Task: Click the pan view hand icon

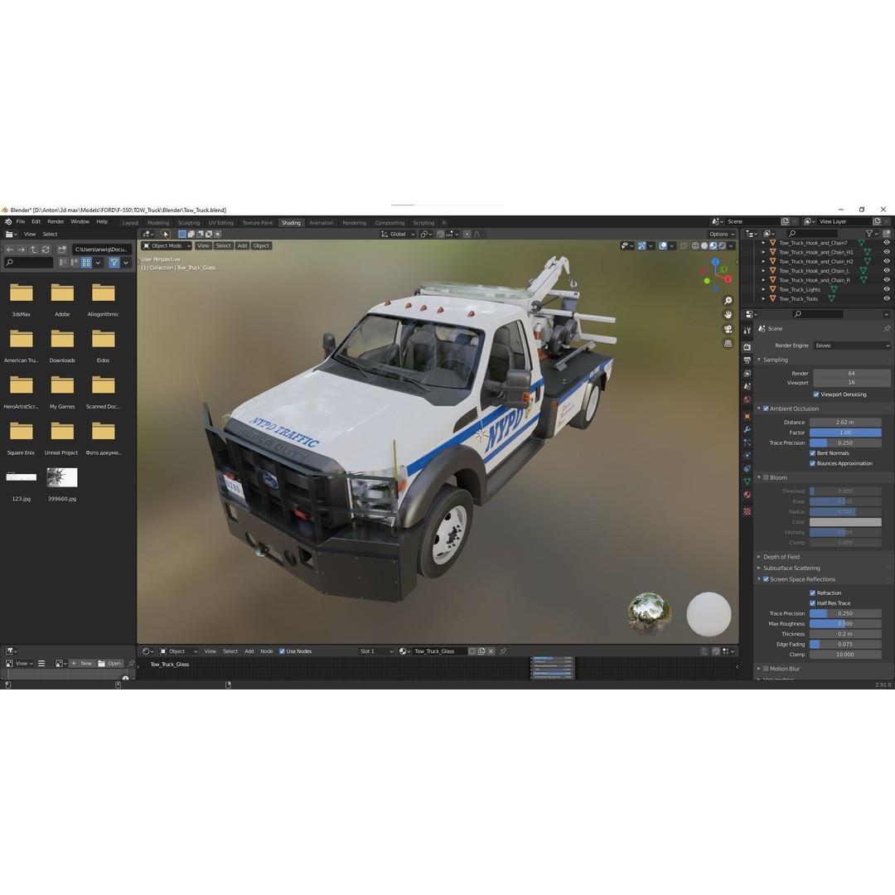Action: pos(728,315)
